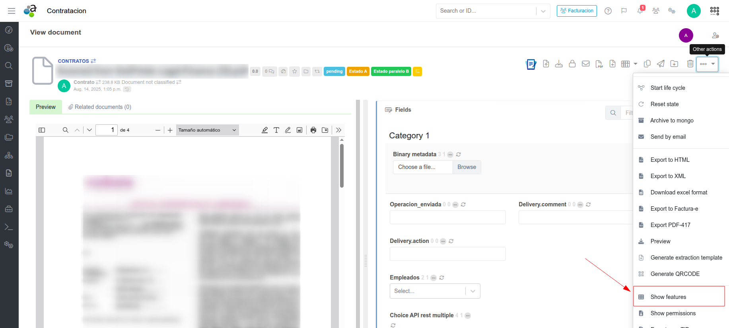This screenshot has height=328, width=729.
Task: Click the trash delete document icon
Action: tap(690, 64)
